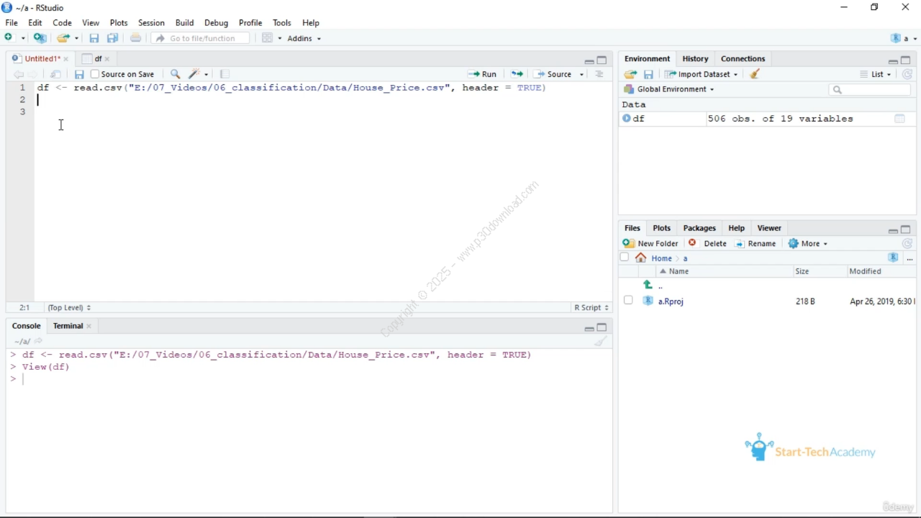Show in new window icon in editor toolbar
Screen dimensions: 921x518
click(x=56, y=74)
